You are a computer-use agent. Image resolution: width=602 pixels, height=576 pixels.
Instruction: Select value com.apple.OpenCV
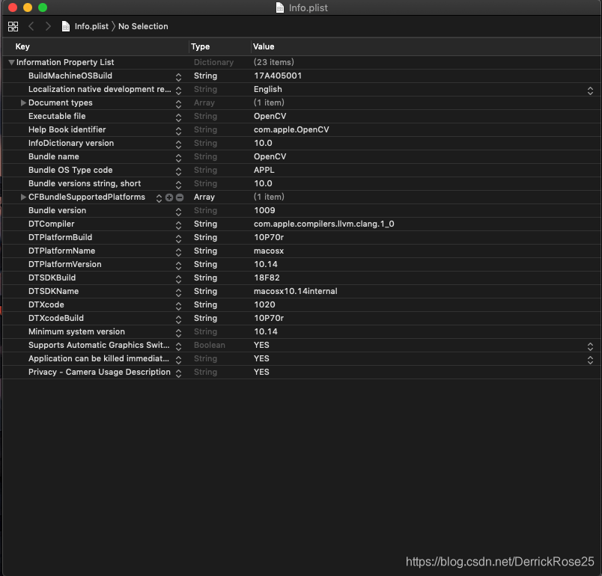click(291, 129)
